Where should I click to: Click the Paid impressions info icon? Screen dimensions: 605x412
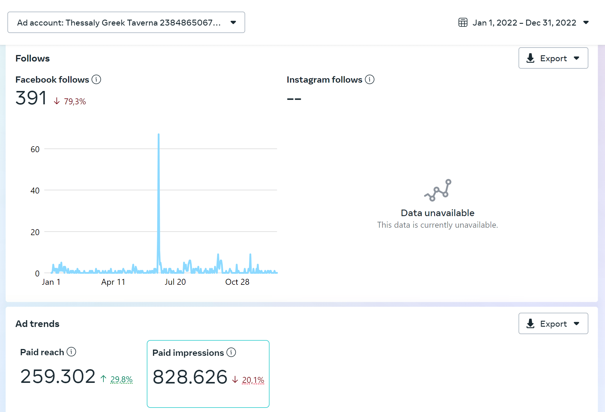231,353
